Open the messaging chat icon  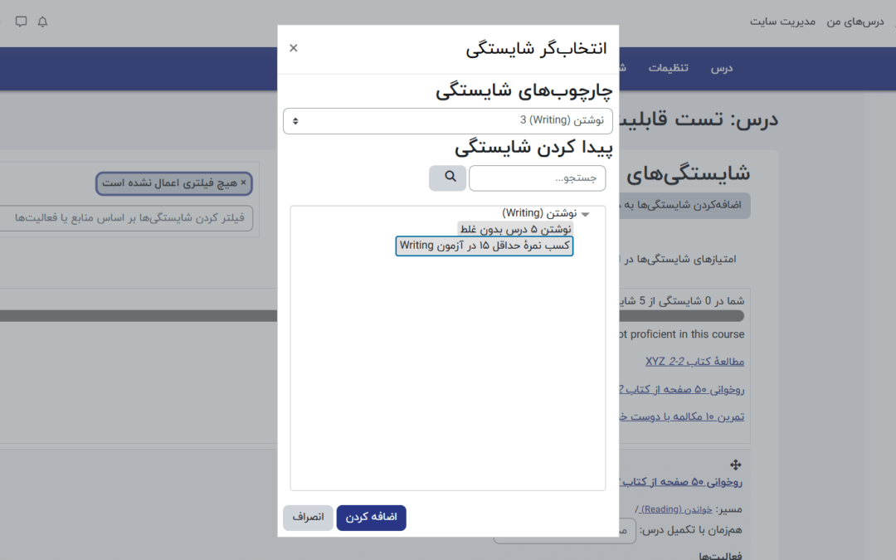21,22
